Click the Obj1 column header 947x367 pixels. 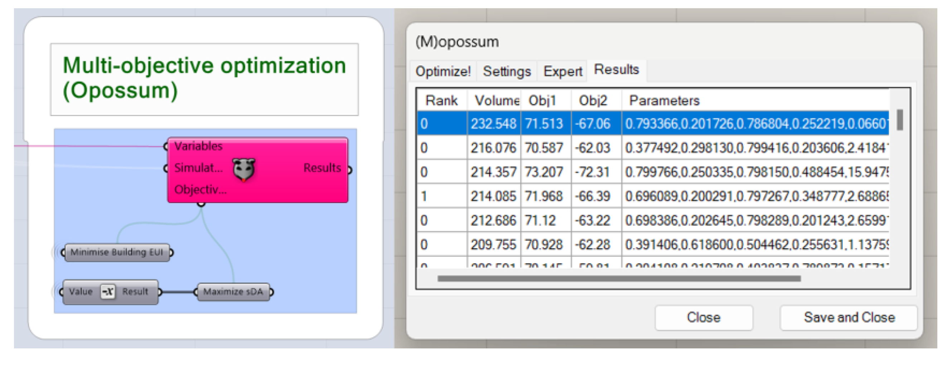(x=542, y=100)
